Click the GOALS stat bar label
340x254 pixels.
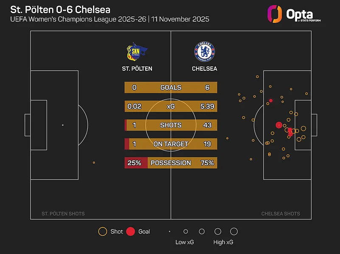(x=171, y=88)
